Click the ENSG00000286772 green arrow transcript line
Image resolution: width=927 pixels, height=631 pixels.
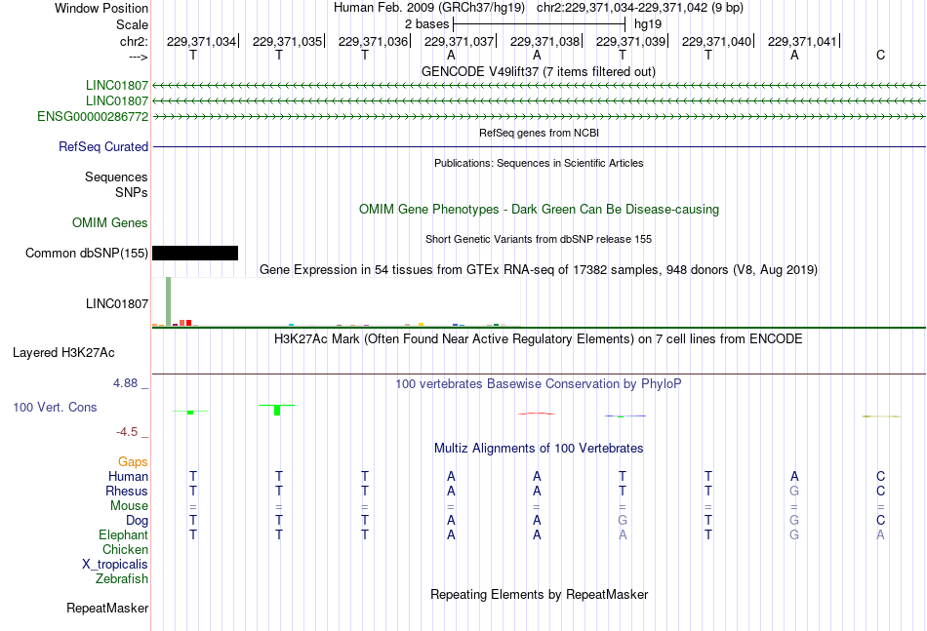point(539,117)
